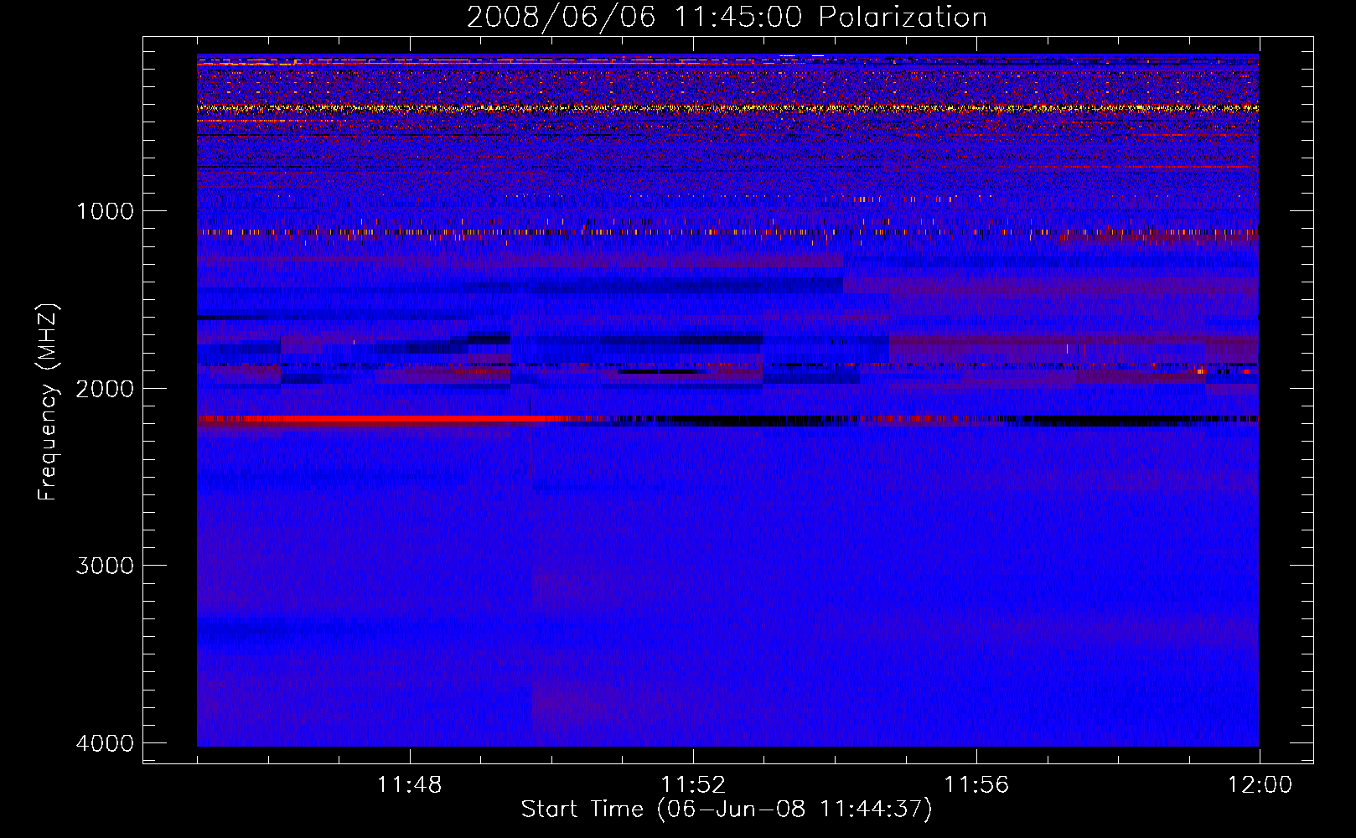Click the black left margin of the spectrogram

(170, 401)
